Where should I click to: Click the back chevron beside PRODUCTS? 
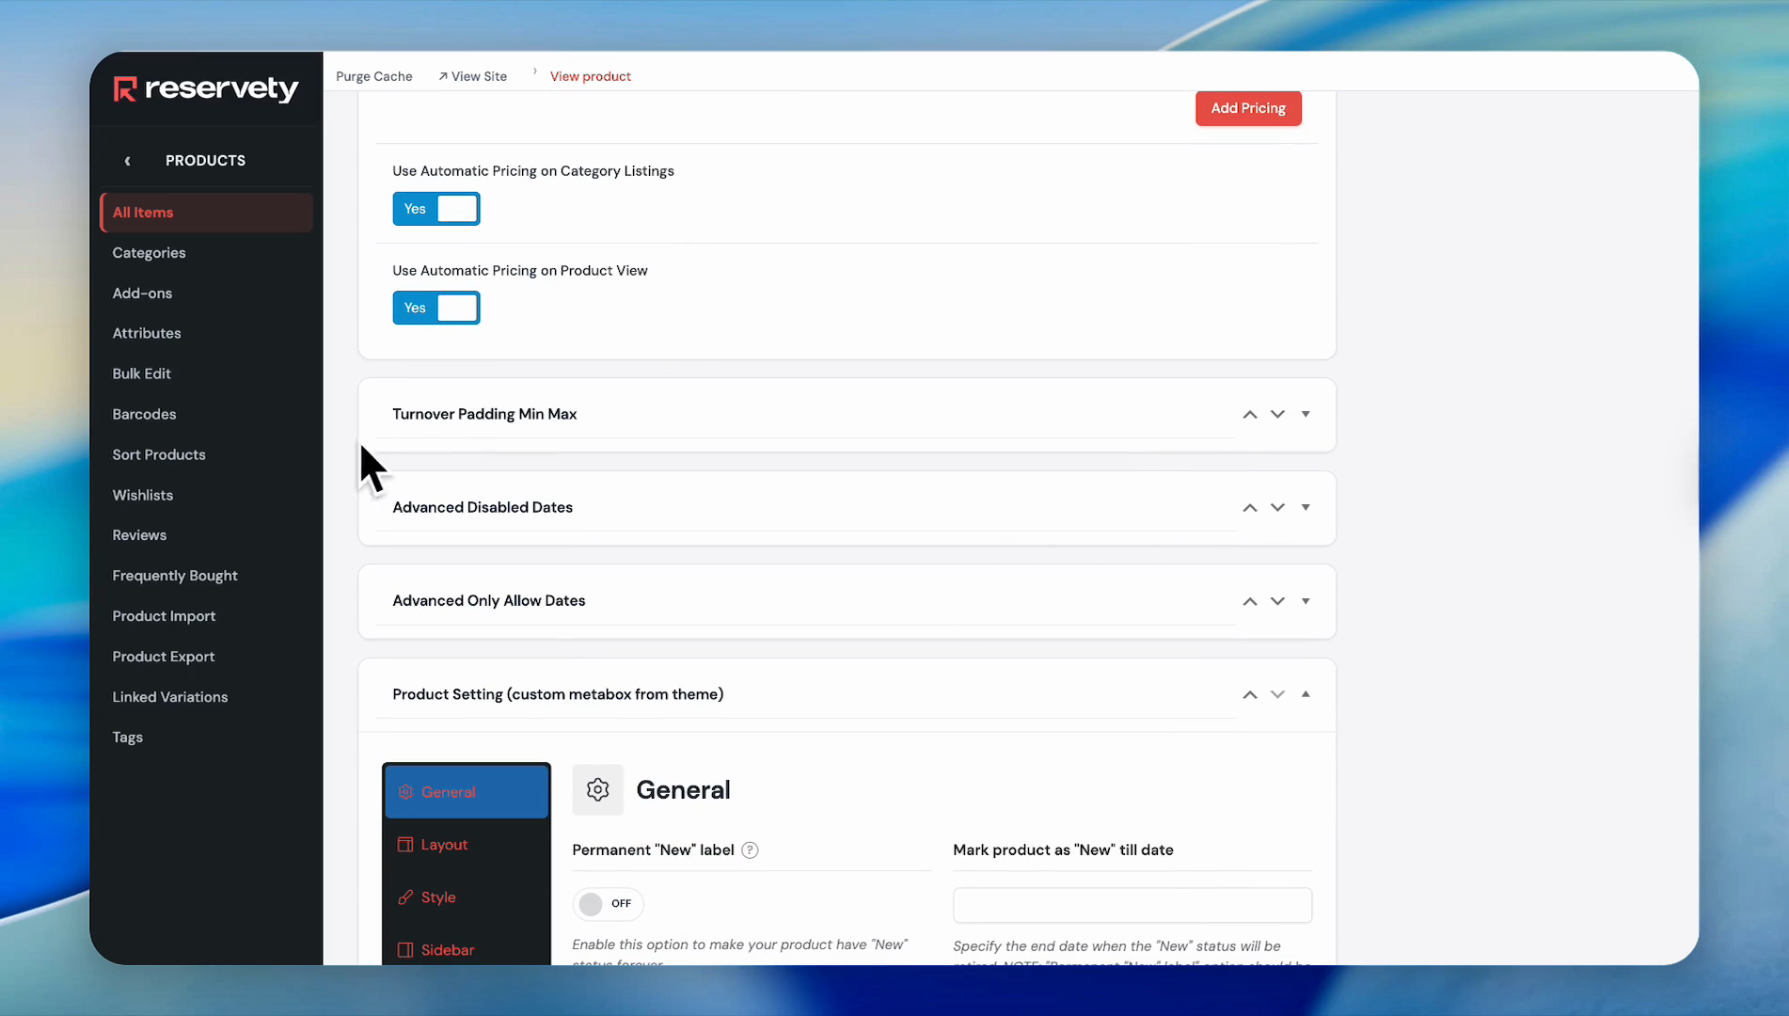click(x=128, y=161)
